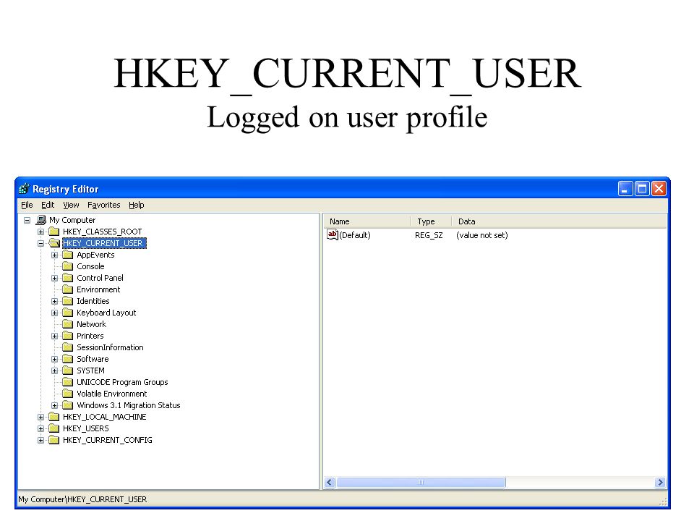Click the UNICODE Program Groups folder icon
694x521 pixels.
68,382
